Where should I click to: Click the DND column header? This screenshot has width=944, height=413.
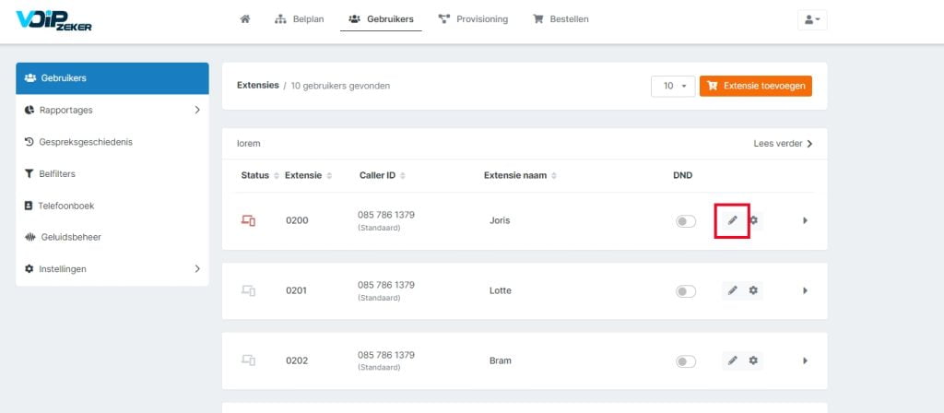683,176
